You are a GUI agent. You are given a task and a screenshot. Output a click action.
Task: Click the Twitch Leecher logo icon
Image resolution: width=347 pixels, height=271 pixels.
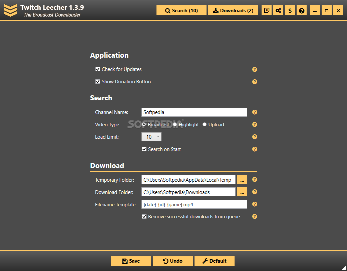[x=10, y=10]
